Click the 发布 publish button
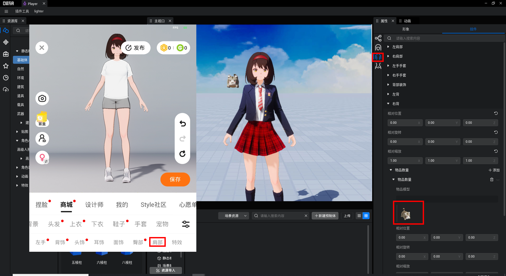Image resolution: width=506 pixels, height=276 pixels. [135, 48]
